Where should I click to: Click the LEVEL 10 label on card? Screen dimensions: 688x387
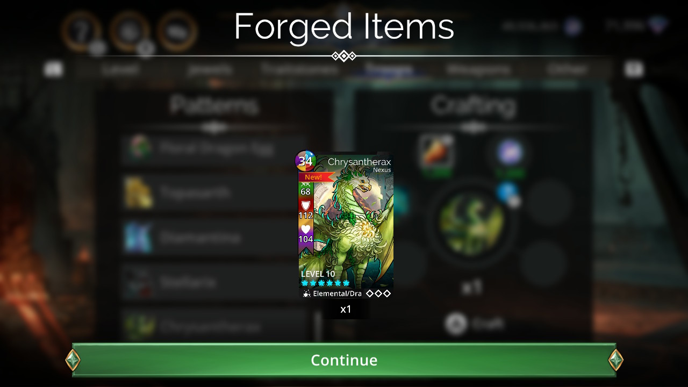318,274
